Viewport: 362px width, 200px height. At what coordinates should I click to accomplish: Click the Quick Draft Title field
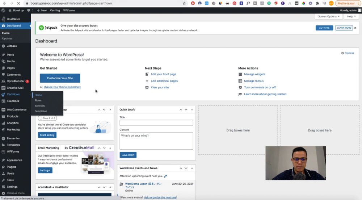click(x=156, y=122)
